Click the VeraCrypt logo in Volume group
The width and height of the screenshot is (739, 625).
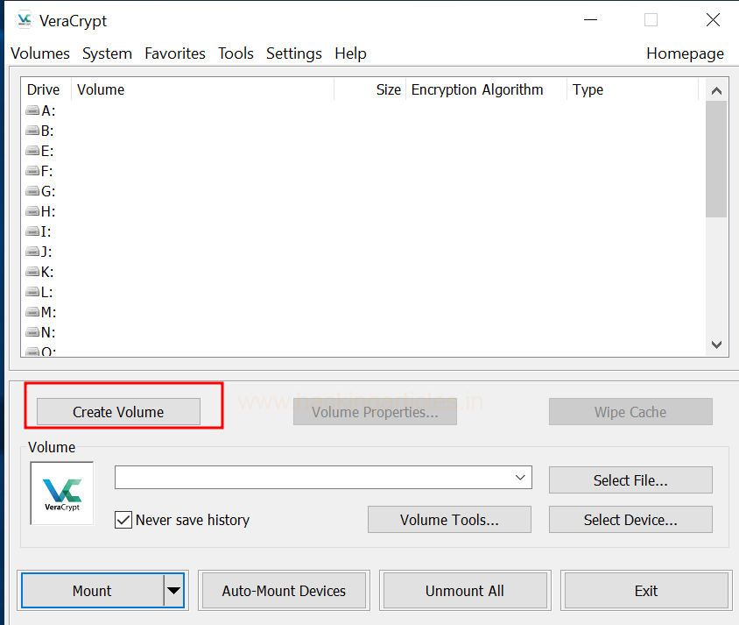click(62, 494)
